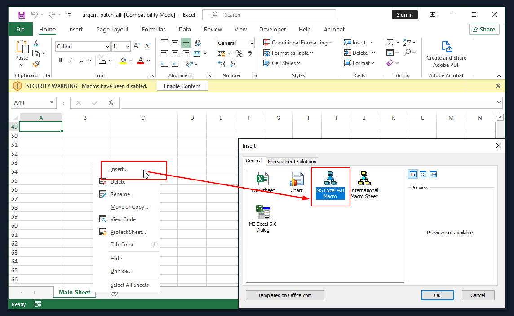Screen dimensions: 514x316
Task: Switch to the Spreadsheet Solutions tab
Action: 292,162
